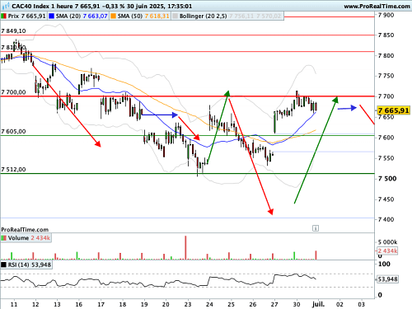Open the RSI (14) 53,948 indicator label

[30, 265]
